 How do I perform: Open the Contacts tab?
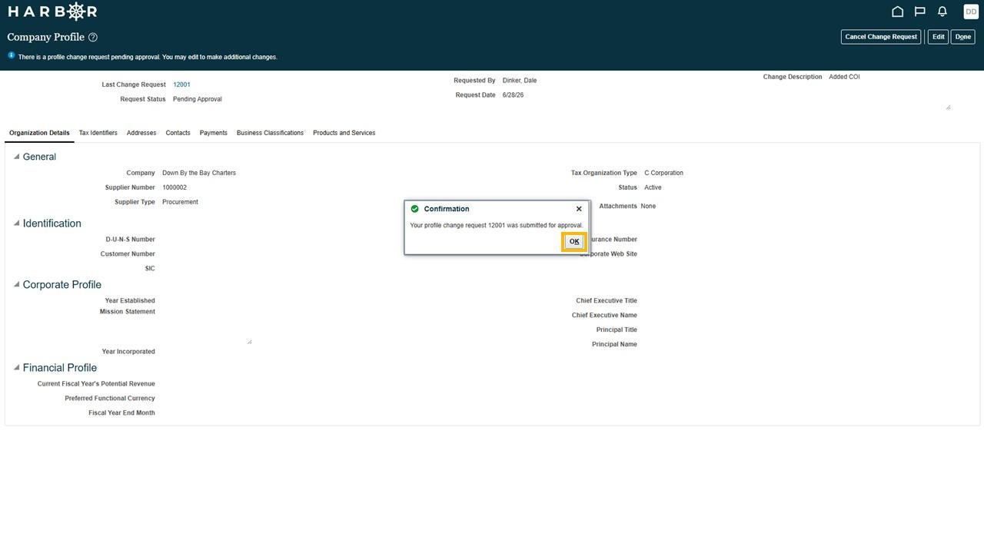(x=178, y=133)
